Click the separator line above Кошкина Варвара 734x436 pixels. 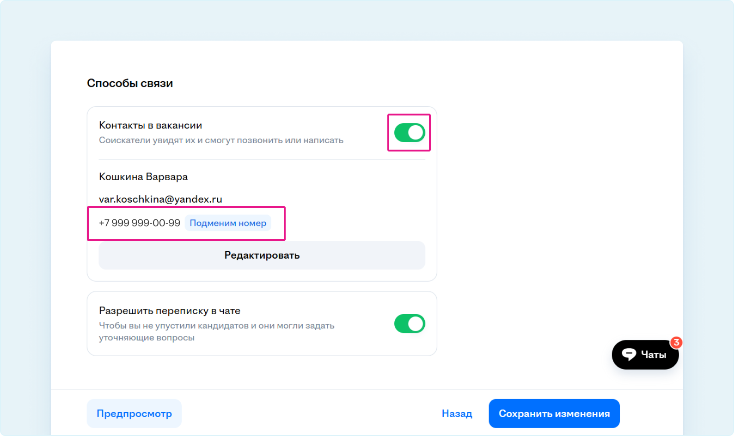[x=262, y=159]
